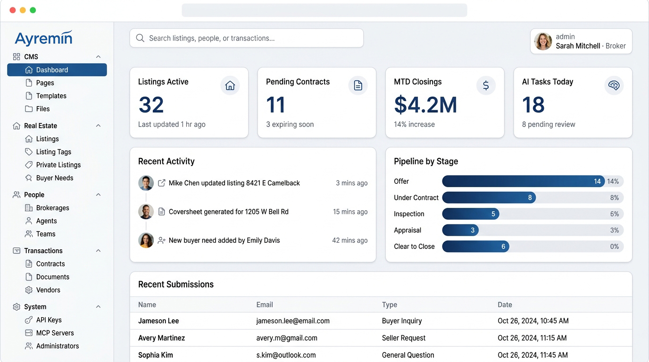Click the Seller Request type cell
The width and height of the screenshot is (649, 362).
tap(404, 338)
